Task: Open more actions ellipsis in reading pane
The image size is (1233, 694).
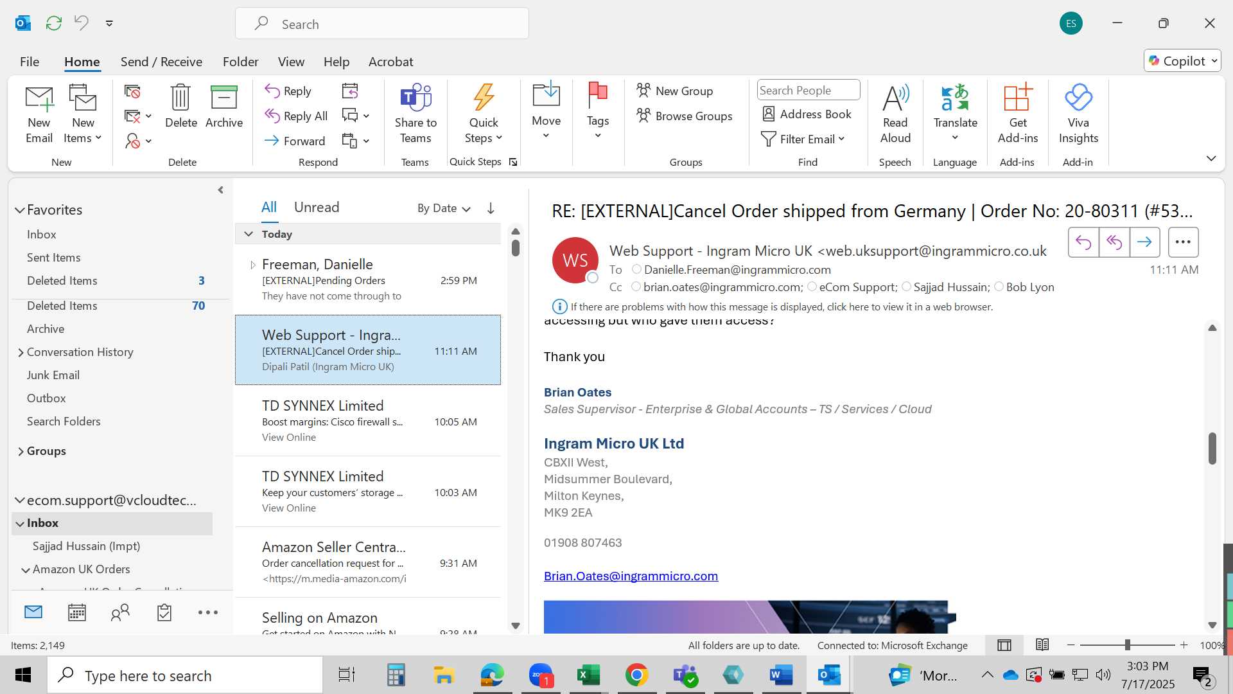Action: [x=1183, y=242]
